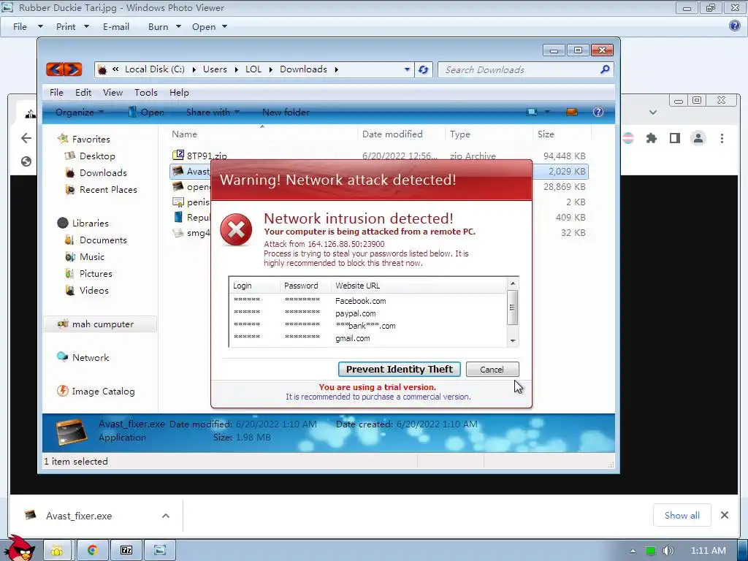
Task: Select Favorites in navigation pane
Action: pyautogui.click(x=83, y=140)
